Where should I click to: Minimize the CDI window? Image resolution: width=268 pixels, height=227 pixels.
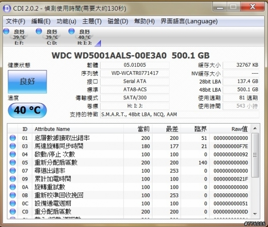[220, 7]
